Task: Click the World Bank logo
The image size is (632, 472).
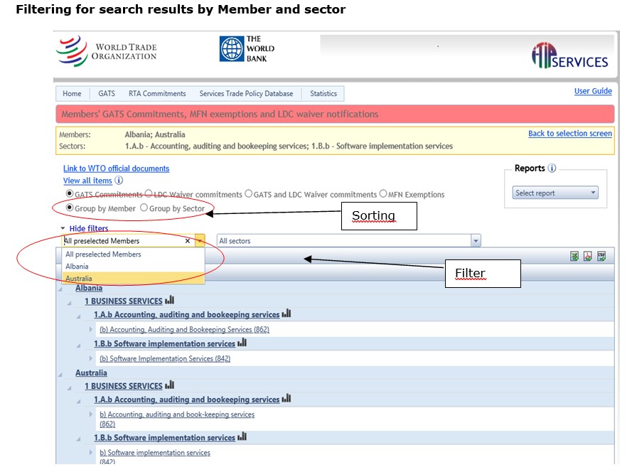Action: (x=247, y=49)
